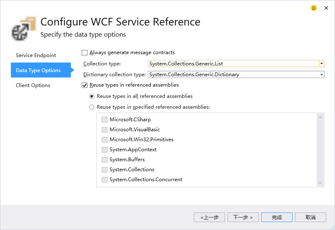Click the System.Buffers list label
Viewport: 335px width, 230px height.
click(127, 160)
